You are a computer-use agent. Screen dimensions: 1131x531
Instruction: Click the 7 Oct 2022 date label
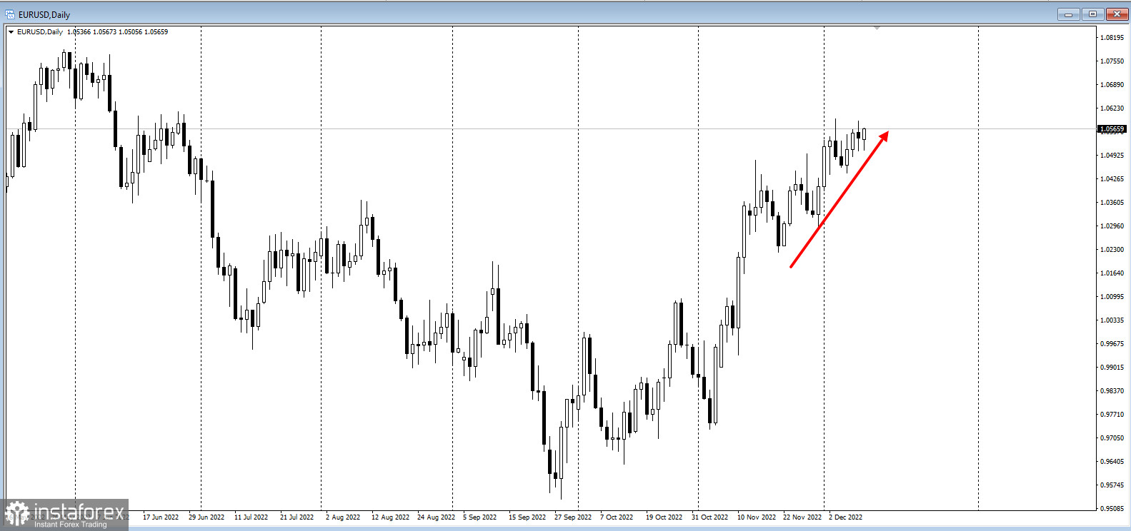tap(617, 517)
